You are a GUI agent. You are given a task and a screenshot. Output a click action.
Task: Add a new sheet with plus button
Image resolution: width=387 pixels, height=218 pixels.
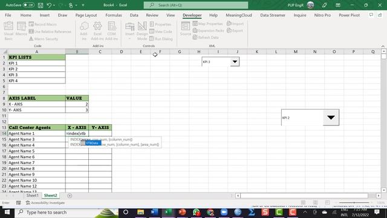70,196
